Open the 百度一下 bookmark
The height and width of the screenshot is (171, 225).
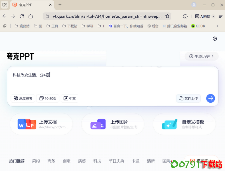(126, 26)
